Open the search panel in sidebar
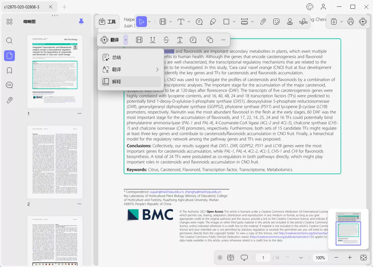The height and width of the screenshot is (267, 373). click(x=9, y=41)
